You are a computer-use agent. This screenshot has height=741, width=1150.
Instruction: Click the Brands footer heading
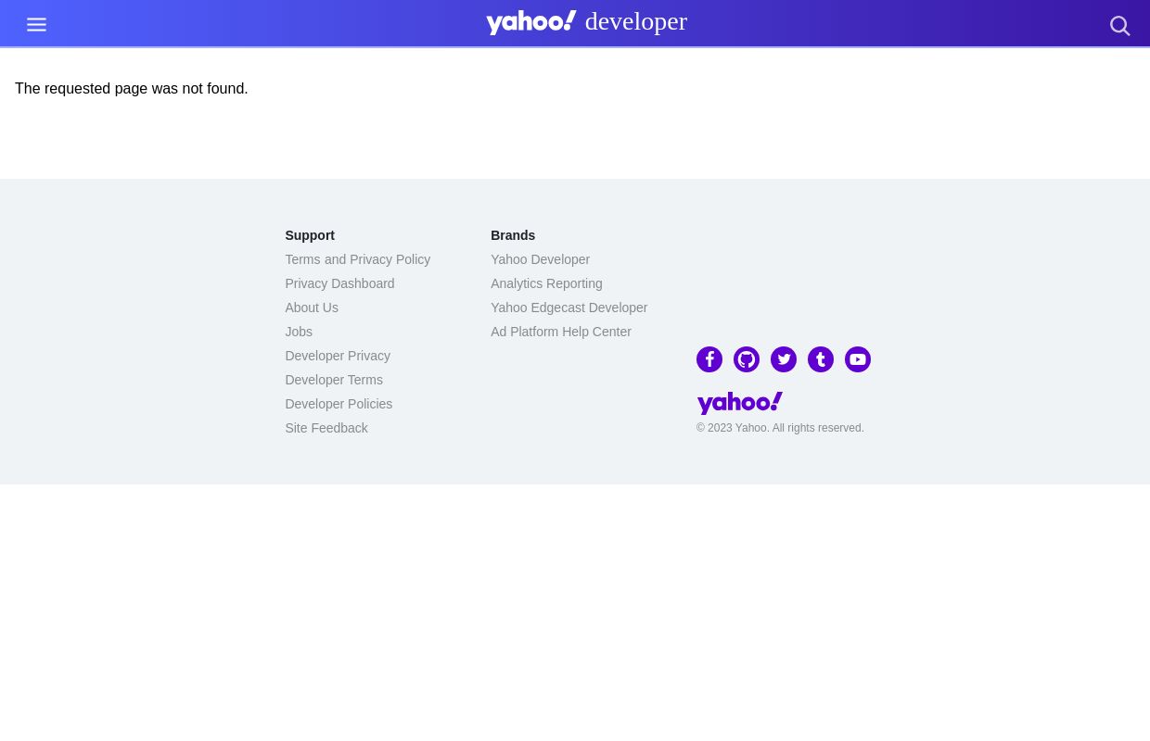tap(513, 235)
